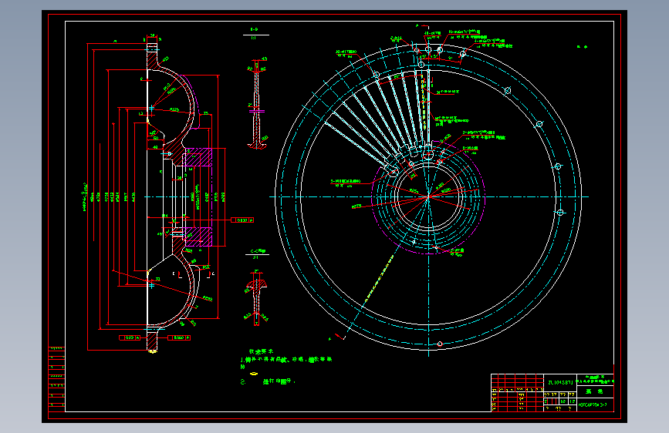This screenshot has height=433, width=669.
Task: Select the drawing number text in title block
Action: (593, 404)
